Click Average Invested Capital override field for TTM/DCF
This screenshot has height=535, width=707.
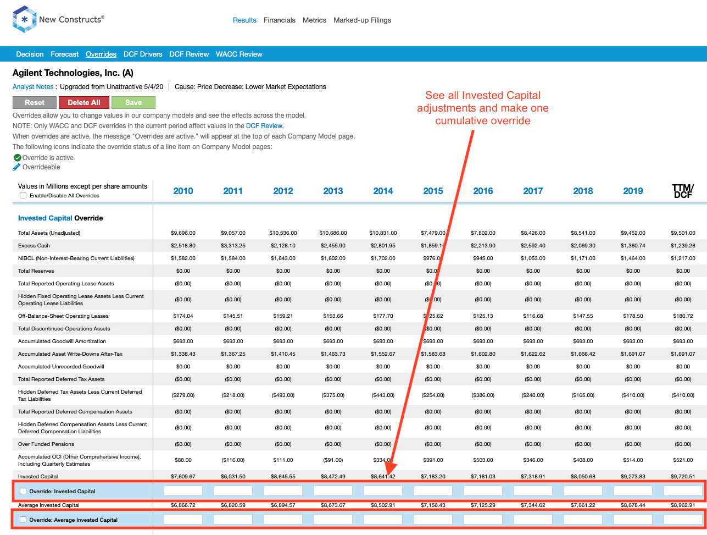coord(683,519)
